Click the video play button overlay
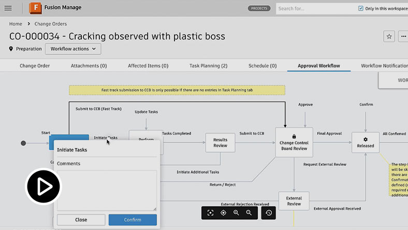Image resolution: width=408 pixels, height=230 pixels. 44,187
